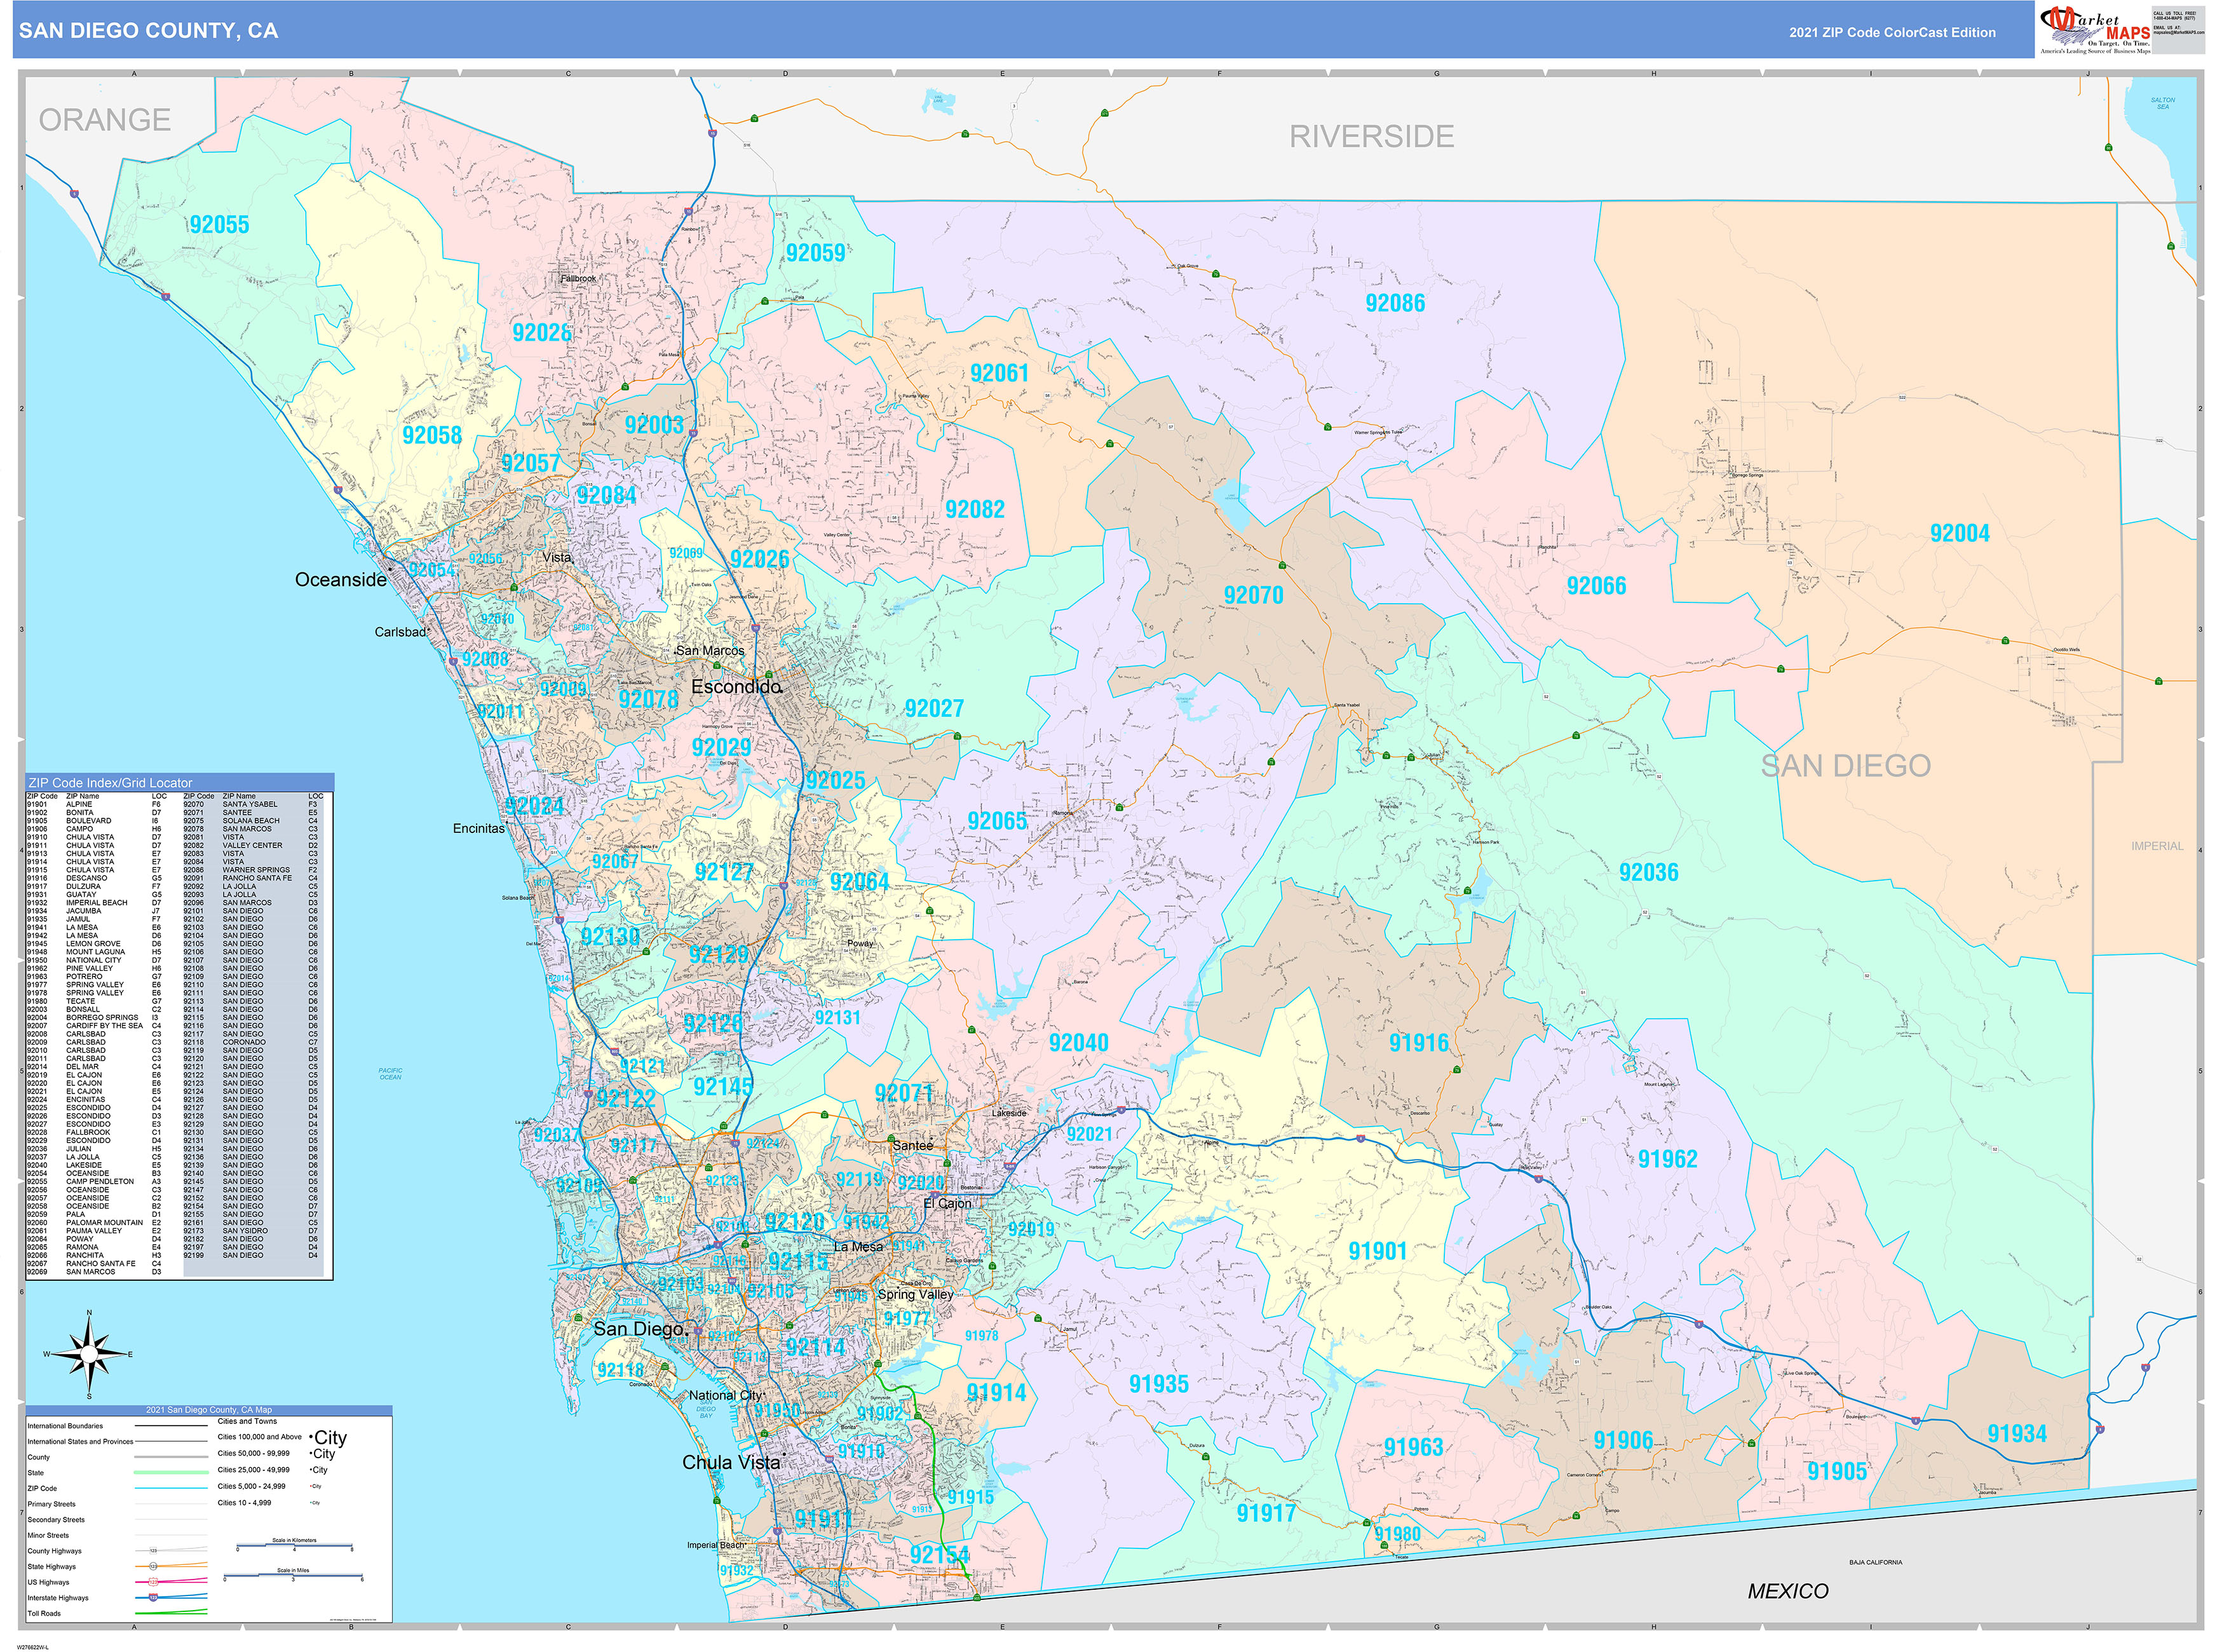Click the large 91917 ZIP label on the map
This screenshot has width=2215, height=1652.
tap(1266, 1513)
